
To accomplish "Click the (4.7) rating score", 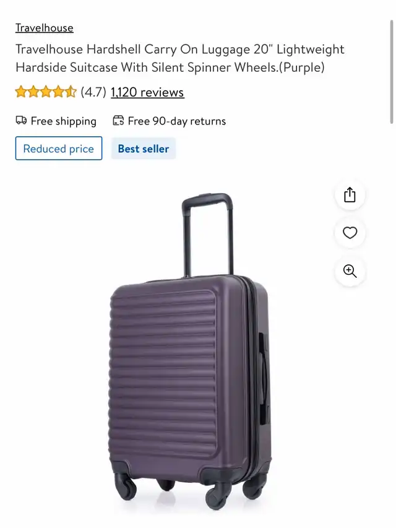I will pyautogui.click(x=93, y=92).
